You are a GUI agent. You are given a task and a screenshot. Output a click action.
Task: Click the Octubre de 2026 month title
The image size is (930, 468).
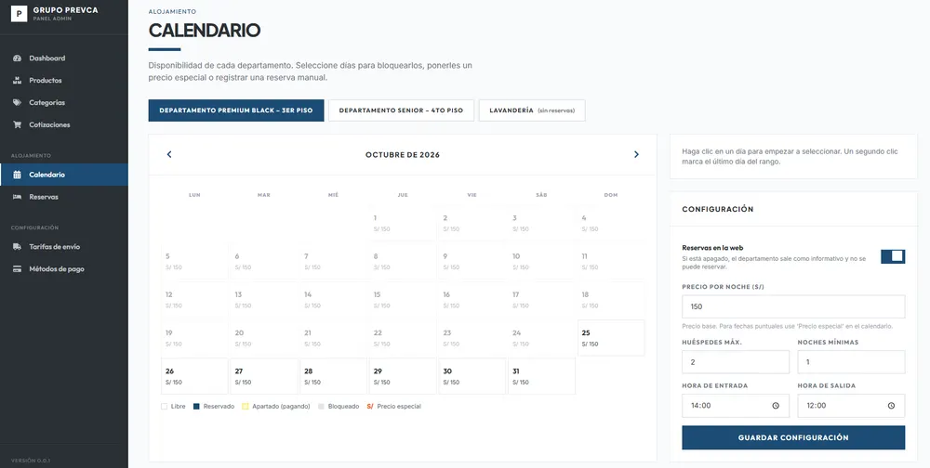[x=403, y=155]
